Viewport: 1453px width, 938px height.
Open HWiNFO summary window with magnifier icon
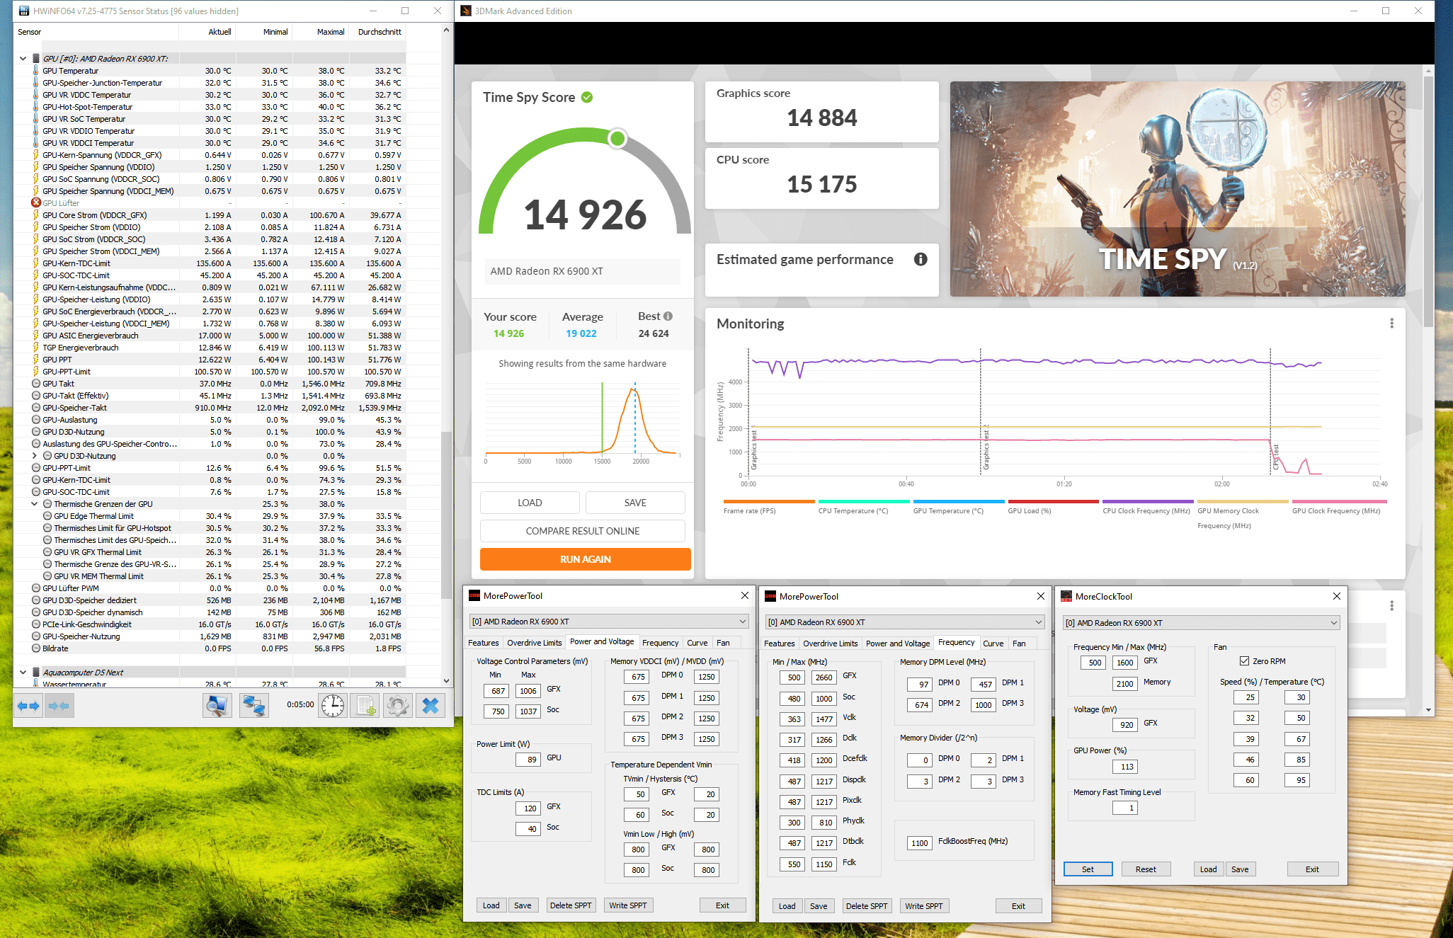217,706
